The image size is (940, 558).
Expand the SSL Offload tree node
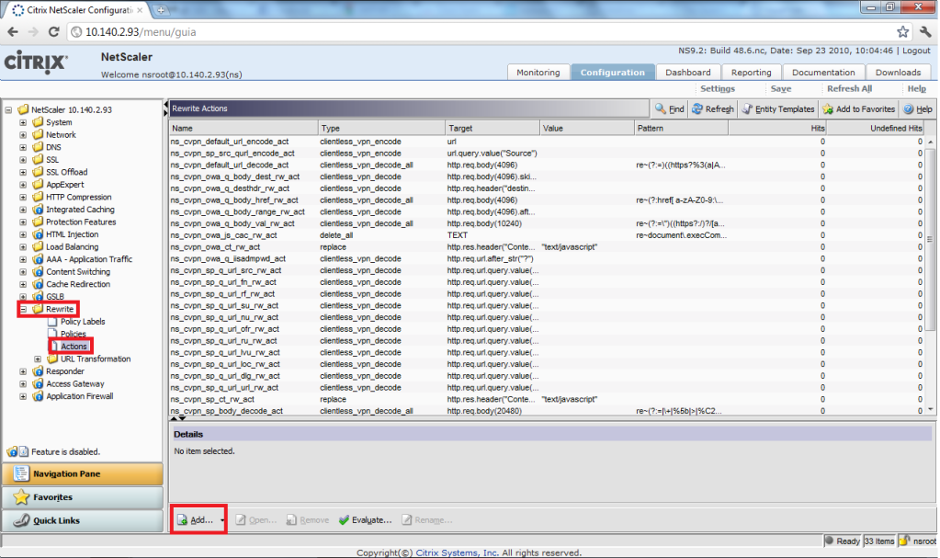click(x=23, y=172)
